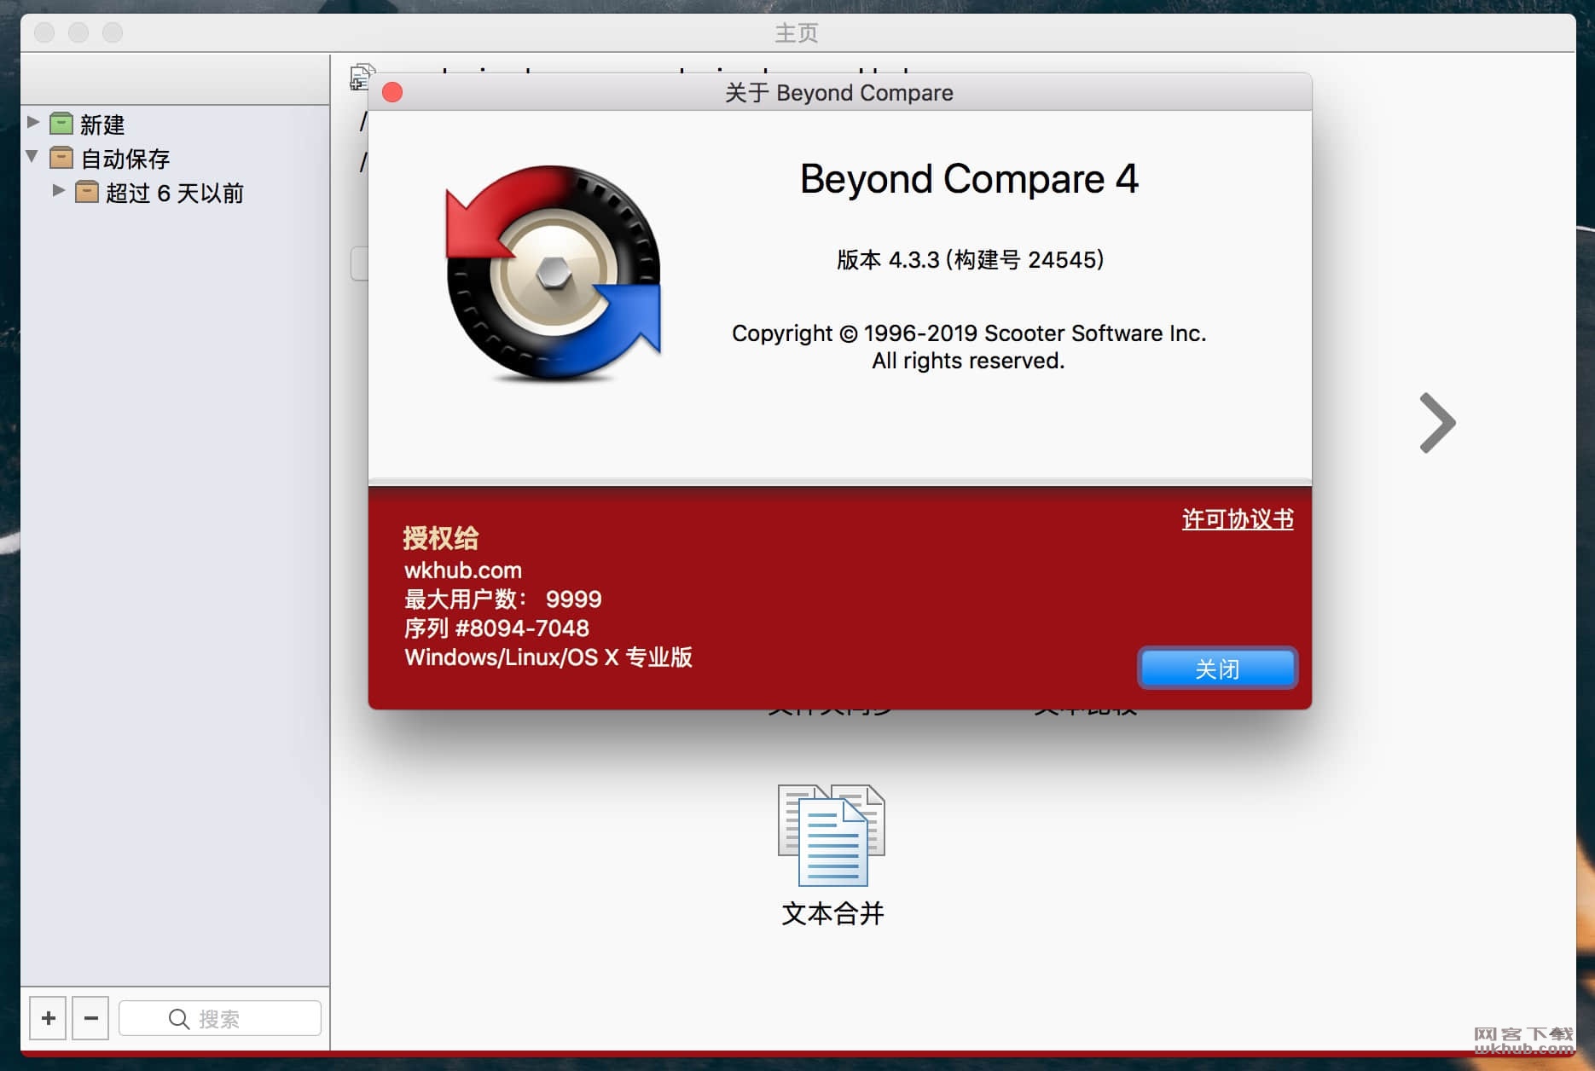Click the magnifier icon in search box
The height and width of the screenshot is (1071, 1595).
(x=178, y=1019)
